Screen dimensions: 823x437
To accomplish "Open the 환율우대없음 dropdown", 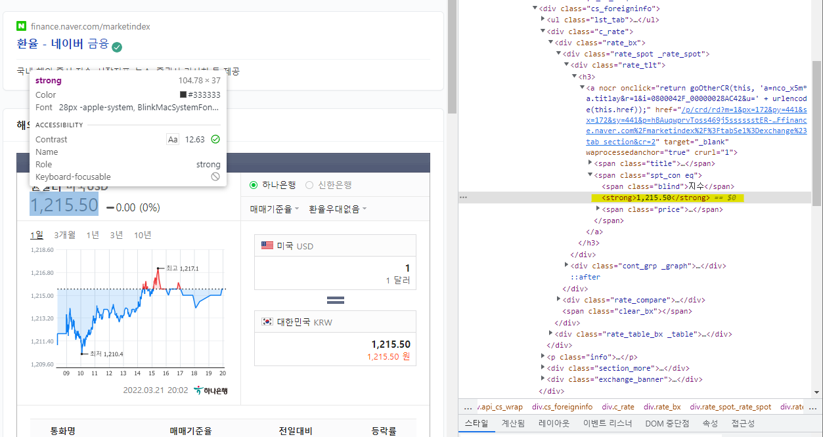I will (x=338, y=209).
